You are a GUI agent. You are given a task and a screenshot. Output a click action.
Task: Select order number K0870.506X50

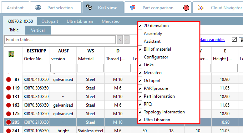point(36,105)
